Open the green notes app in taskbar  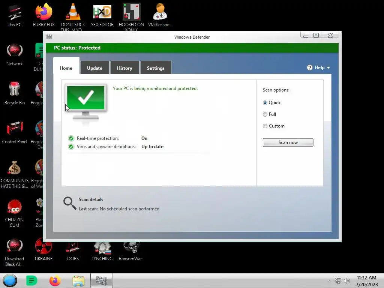(x=31, y=280)
